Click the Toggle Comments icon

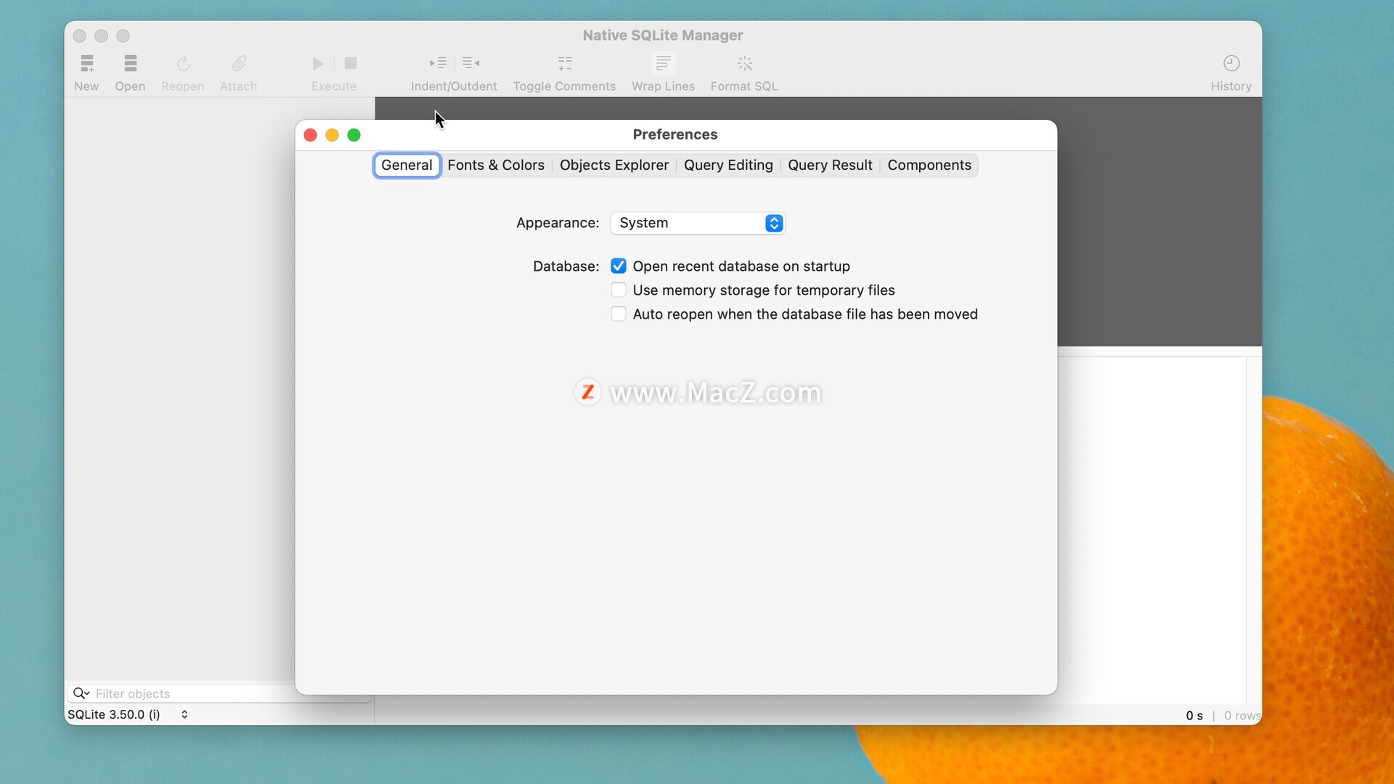tap(565, 64)
